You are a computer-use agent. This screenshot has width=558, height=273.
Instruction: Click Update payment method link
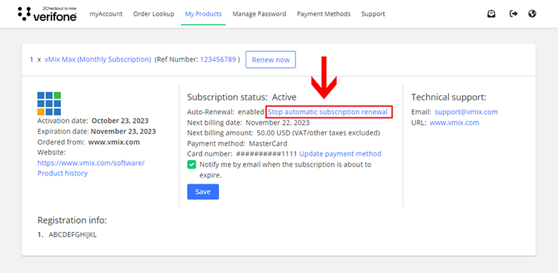(340, 154)
